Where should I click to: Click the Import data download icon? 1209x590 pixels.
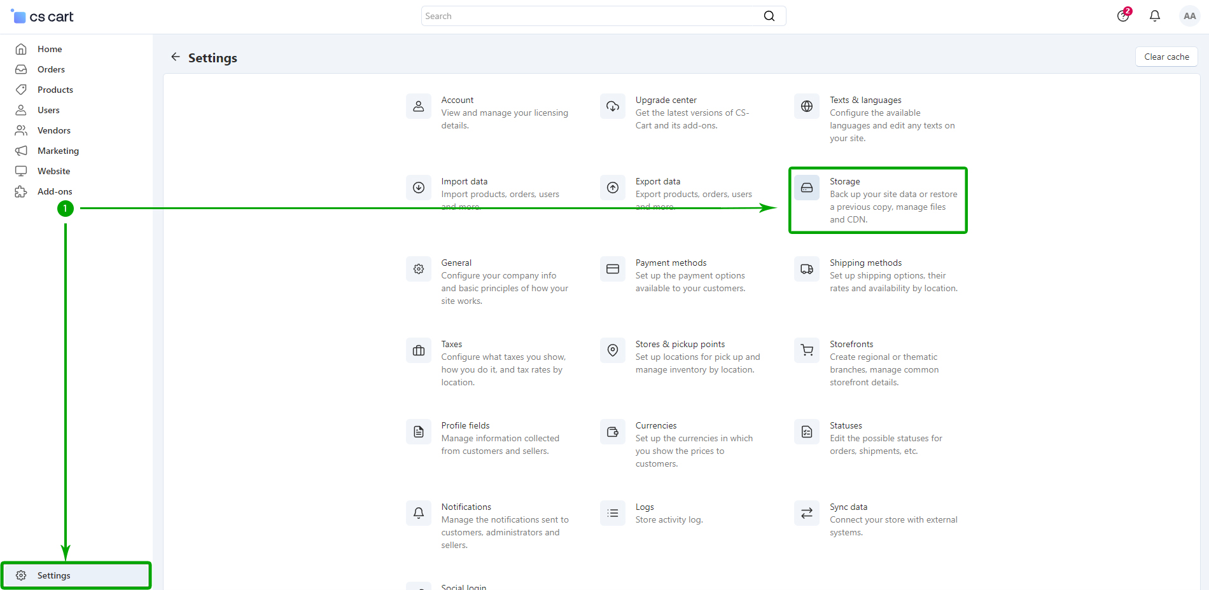[418, 188]
